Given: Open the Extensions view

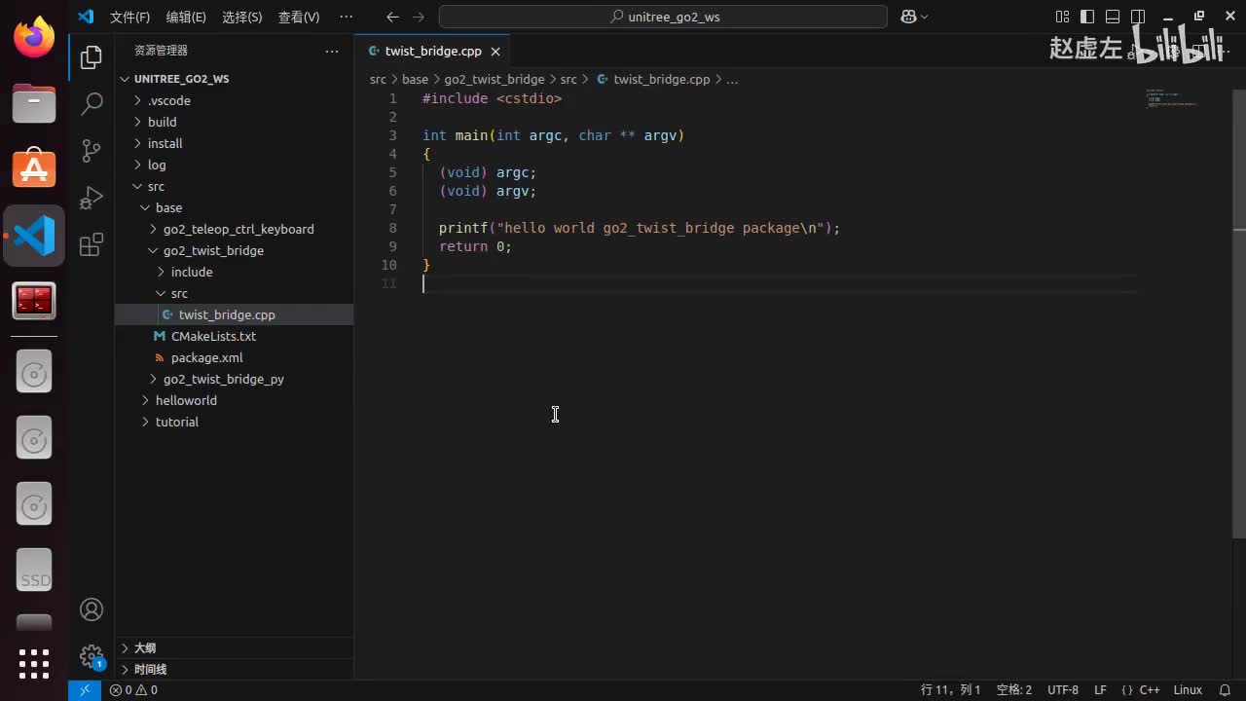Looking at the screenshot, I should (x=92, y=244).
